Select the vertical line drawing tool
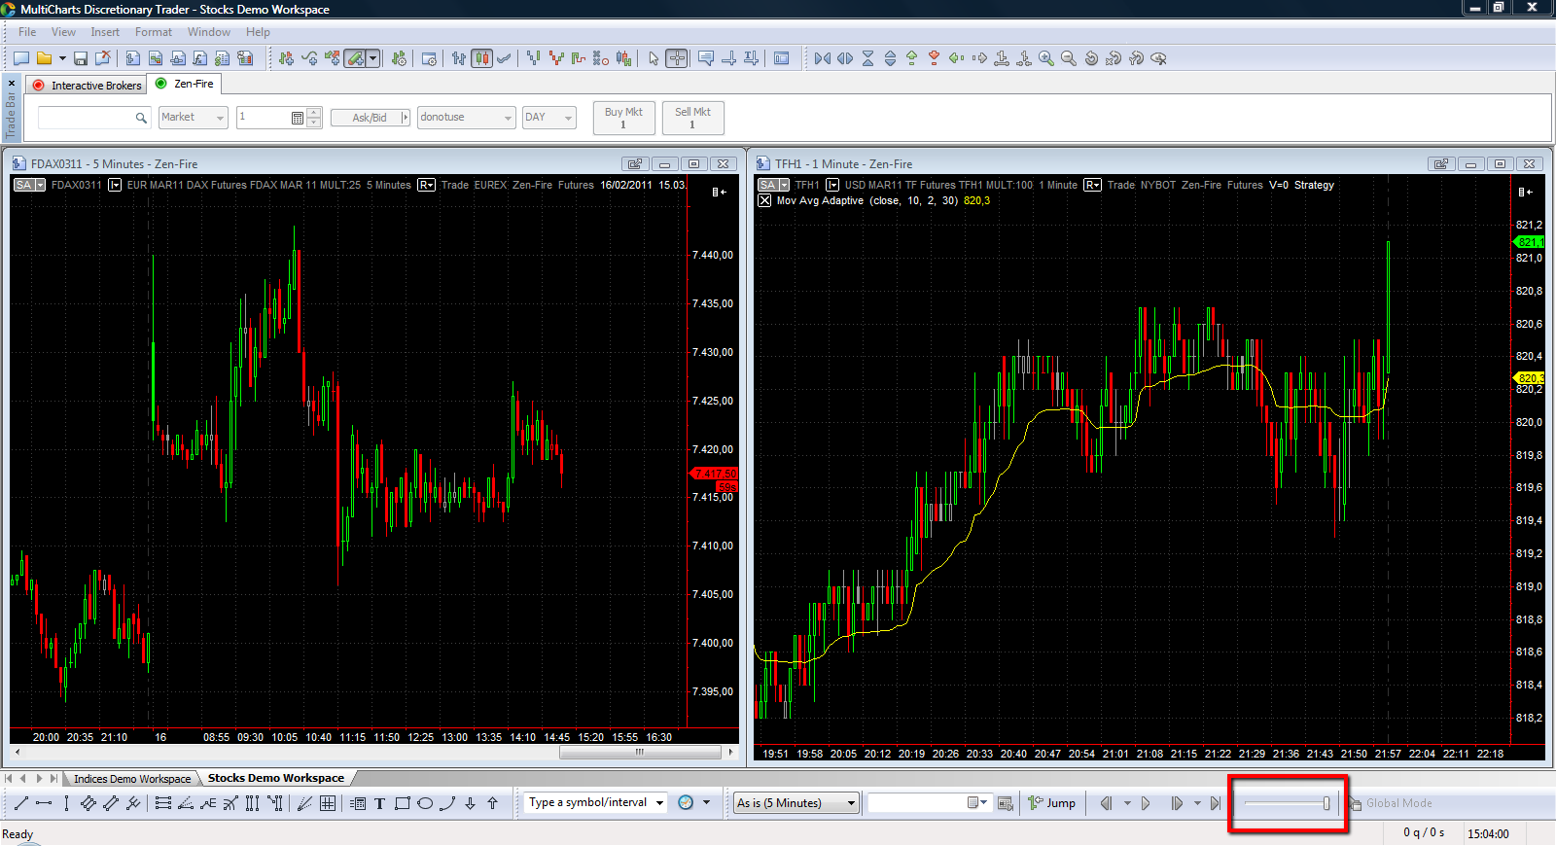1556x846 pixels. [x=66, y=803]
